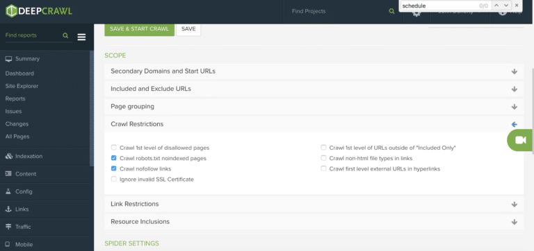Open the green video camera widget
534x251 pixels.
(x=520, y=140)
